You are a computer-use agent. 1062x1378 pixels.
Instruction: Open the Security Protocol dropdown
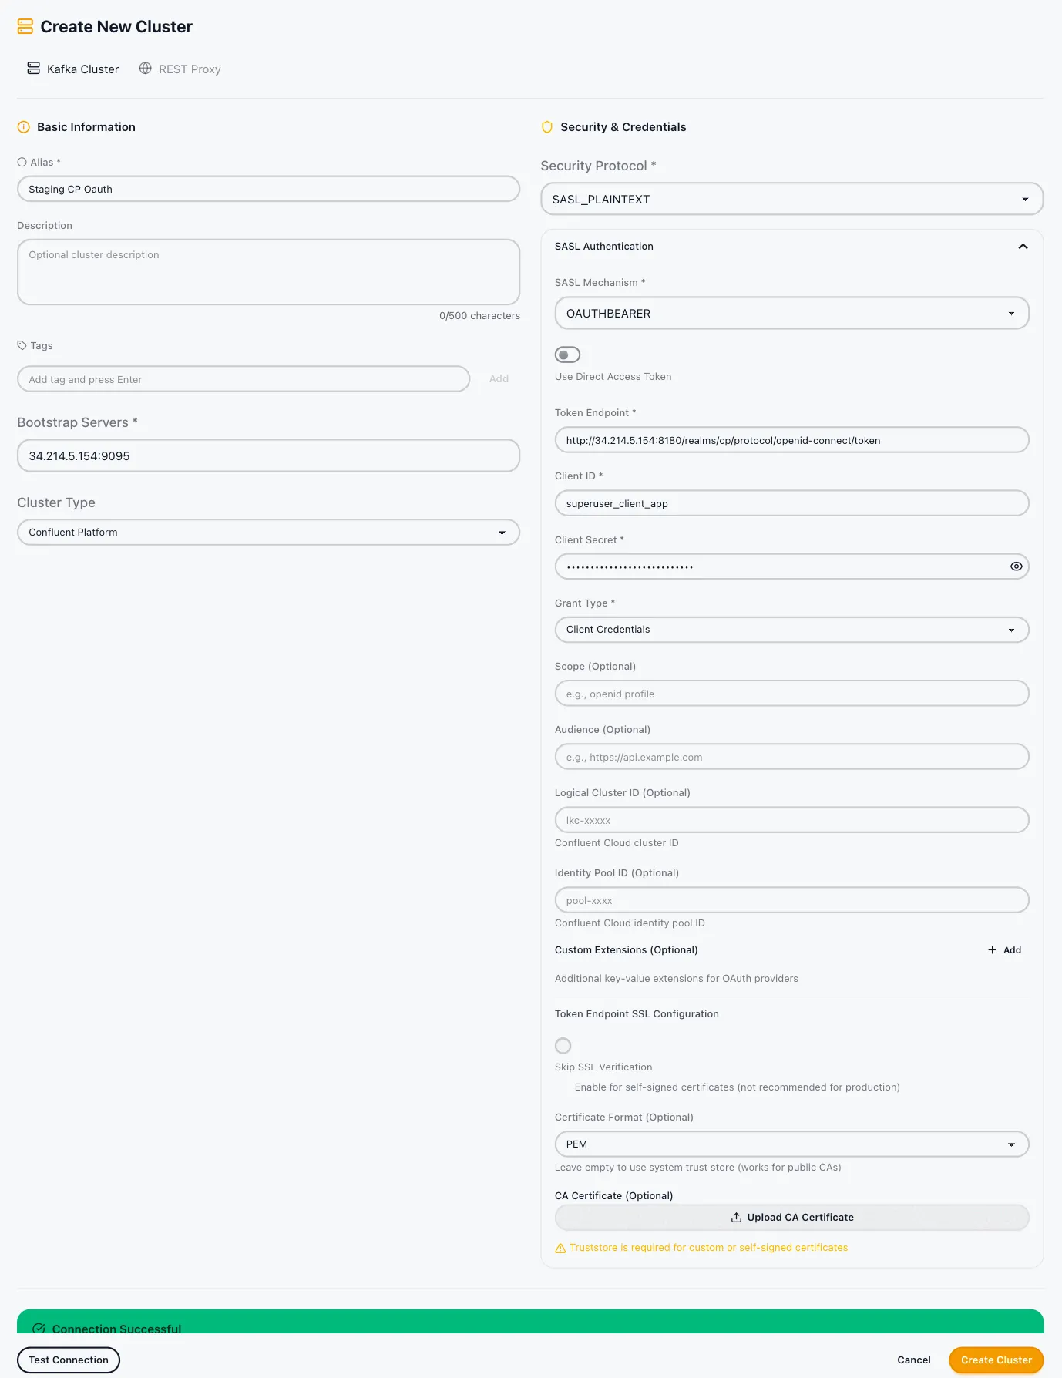point(791,200)
